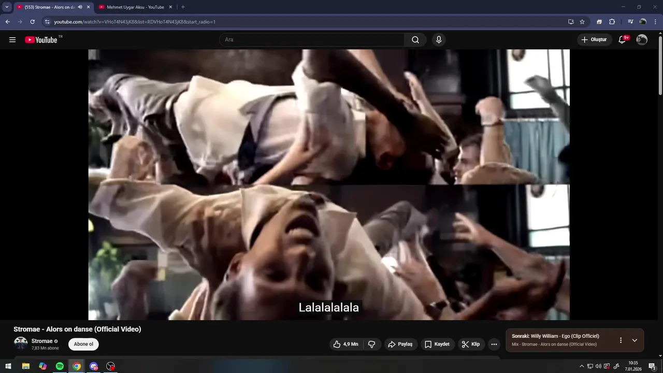Install app icon in address bar

571,22
